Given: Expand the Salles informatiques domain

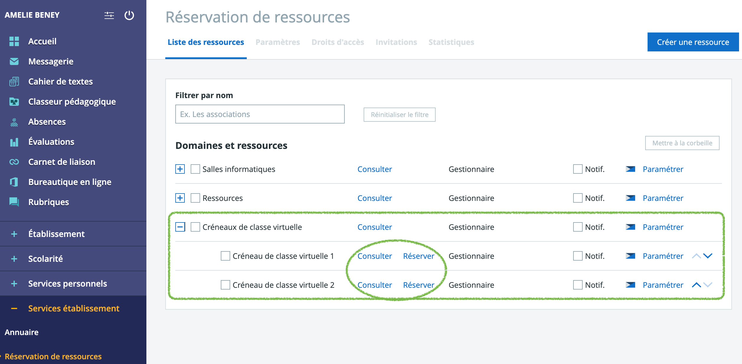Looking at the screenshot, I should tap(180, 169).
